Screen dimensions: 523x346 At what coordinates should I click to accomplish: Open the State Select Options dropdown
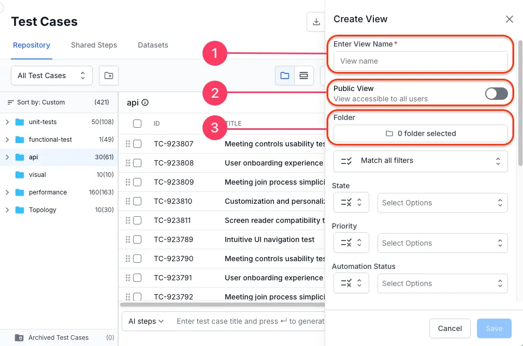[x=442, y=202]
